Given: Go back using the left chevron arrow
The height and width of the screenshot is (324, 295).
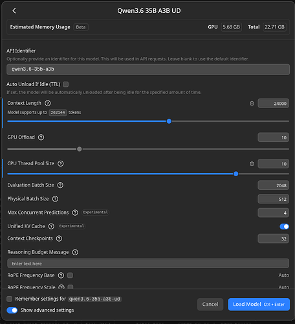Looking at the screenshot, I should point(14,10).
